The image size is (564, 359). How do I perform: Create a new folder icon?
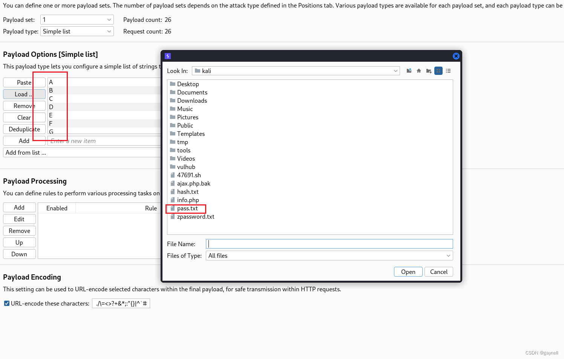pos(429,71)
